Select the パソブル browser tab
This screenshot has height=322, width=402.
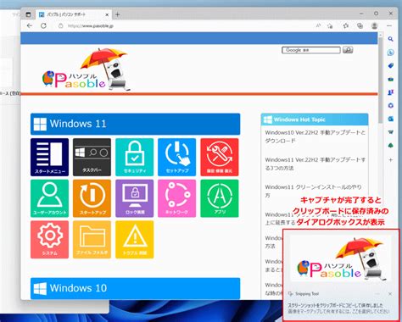click(x=74, y=14)
